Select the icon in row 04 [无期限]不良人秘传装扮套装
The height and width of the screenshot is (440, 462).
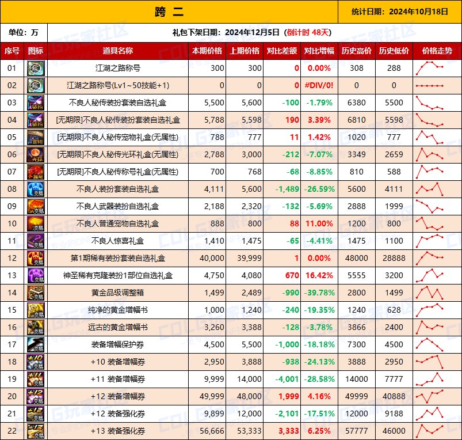[x=36, y=120]
